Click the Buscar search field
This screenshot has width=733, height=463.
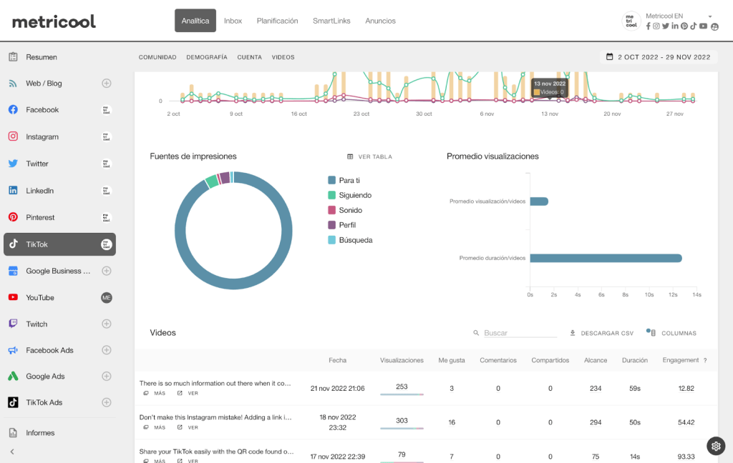coord(519,333)
